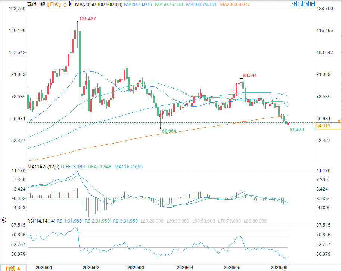Click the RSI3:31.959 value
The height and width of the screenshot is (271, 342).
125,221
